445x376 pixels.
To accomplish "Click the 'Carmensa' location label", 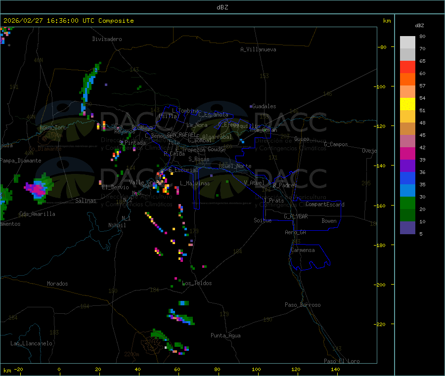I will 303,250.
